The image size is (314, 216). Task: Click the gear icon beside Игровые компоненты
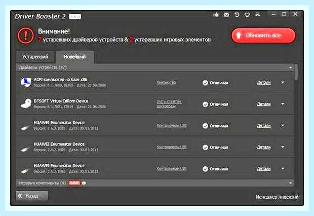(84, 183)
